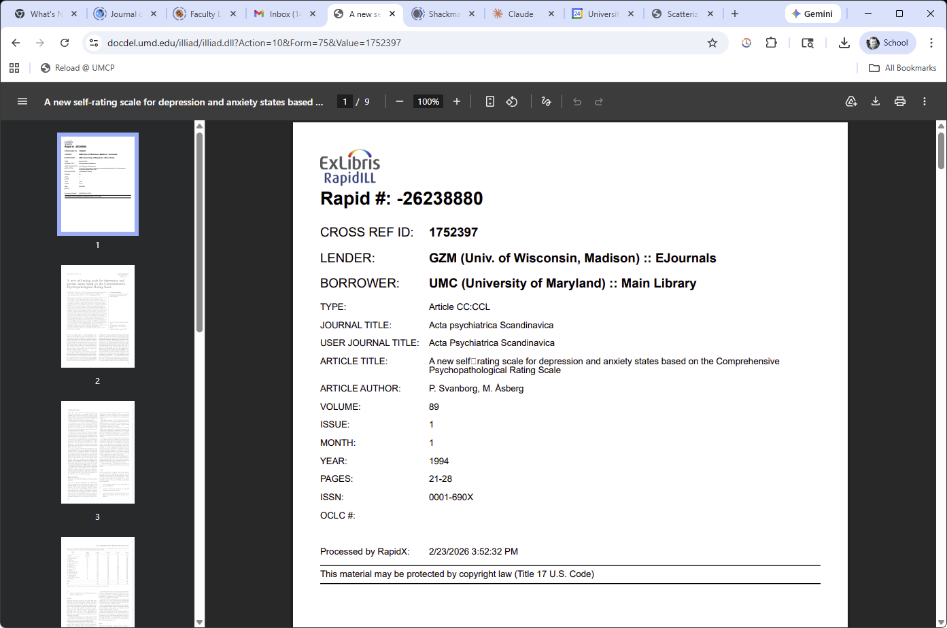Click the fit to page icon
The height and width of the screenshot is (628, 947).
[489, 101]
